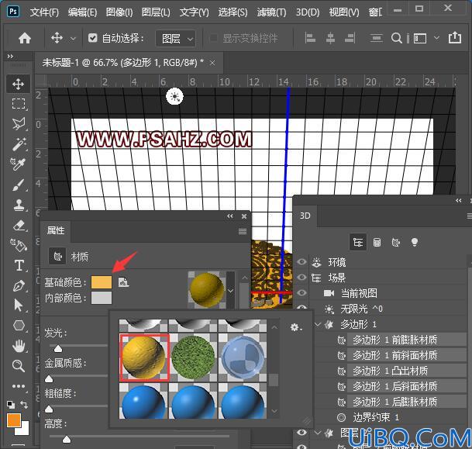Select 边界约束 1 row
This screenshot has height=449, width=472.
point(376,417)
